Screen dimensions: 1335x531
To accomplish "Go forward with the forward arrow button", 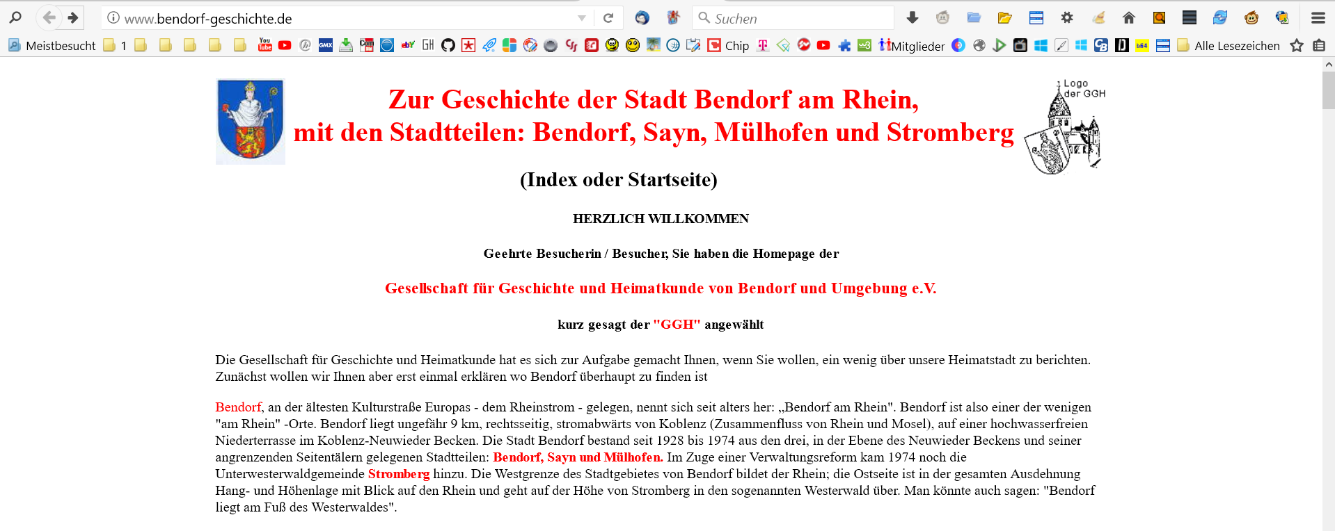I will [x=73, y=17].
